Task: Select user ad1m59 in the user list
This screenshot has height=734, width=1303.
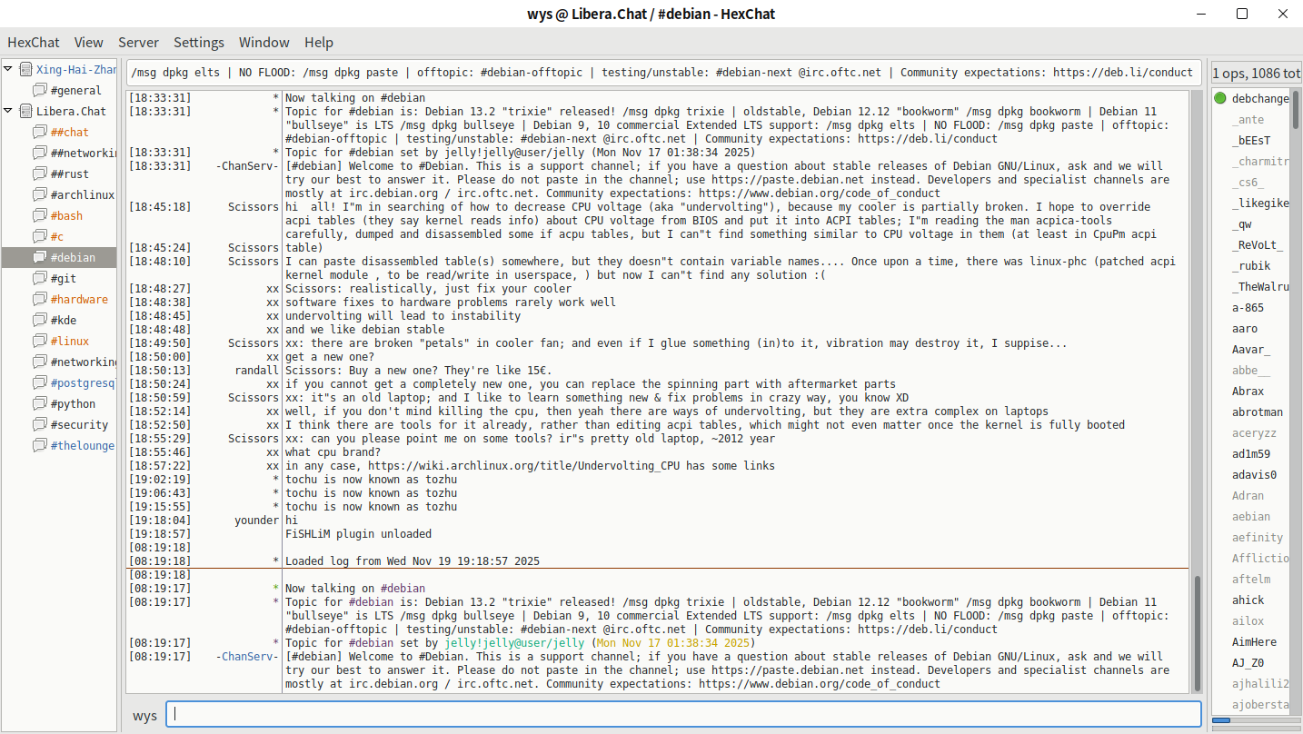Action: point(1251,454)
